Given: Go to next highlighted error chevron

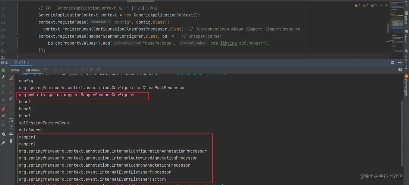Looking at the screenshot, I should tap(387, 5).
